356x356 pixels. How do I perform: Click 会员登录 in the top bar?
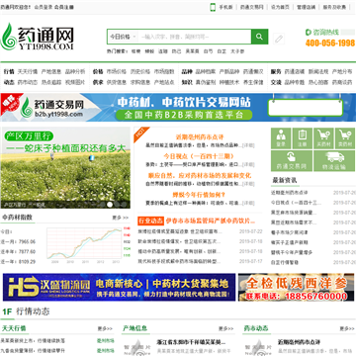[44, 7]
